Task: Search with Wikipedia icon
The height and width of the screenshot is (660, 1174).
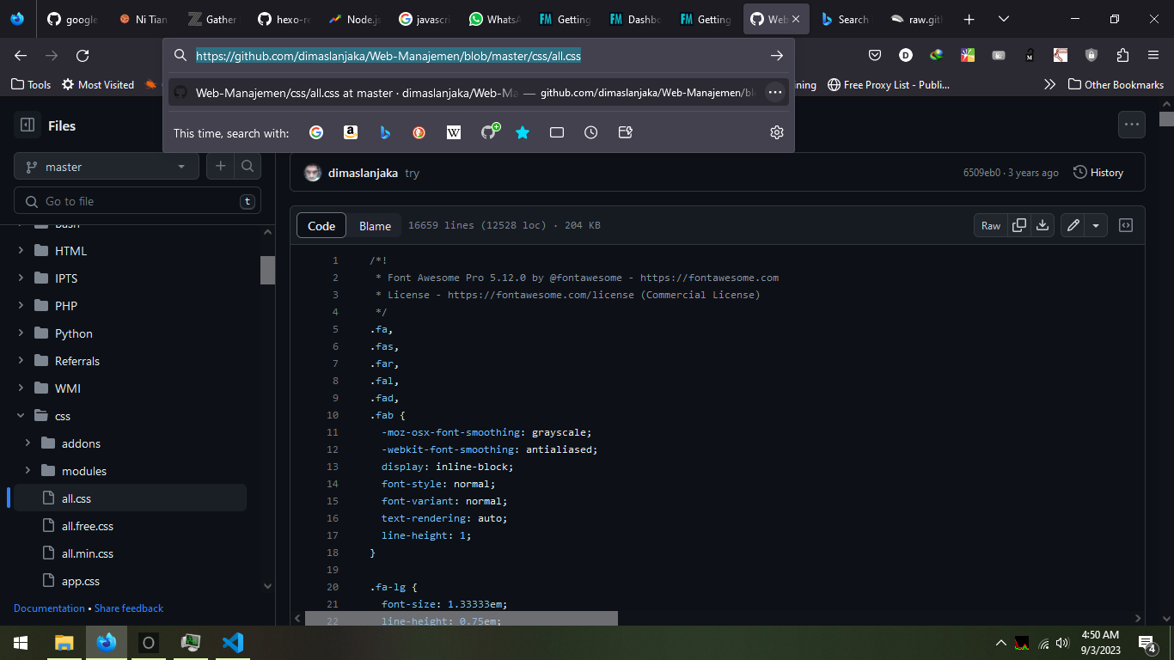Action: tap(454, 132)
